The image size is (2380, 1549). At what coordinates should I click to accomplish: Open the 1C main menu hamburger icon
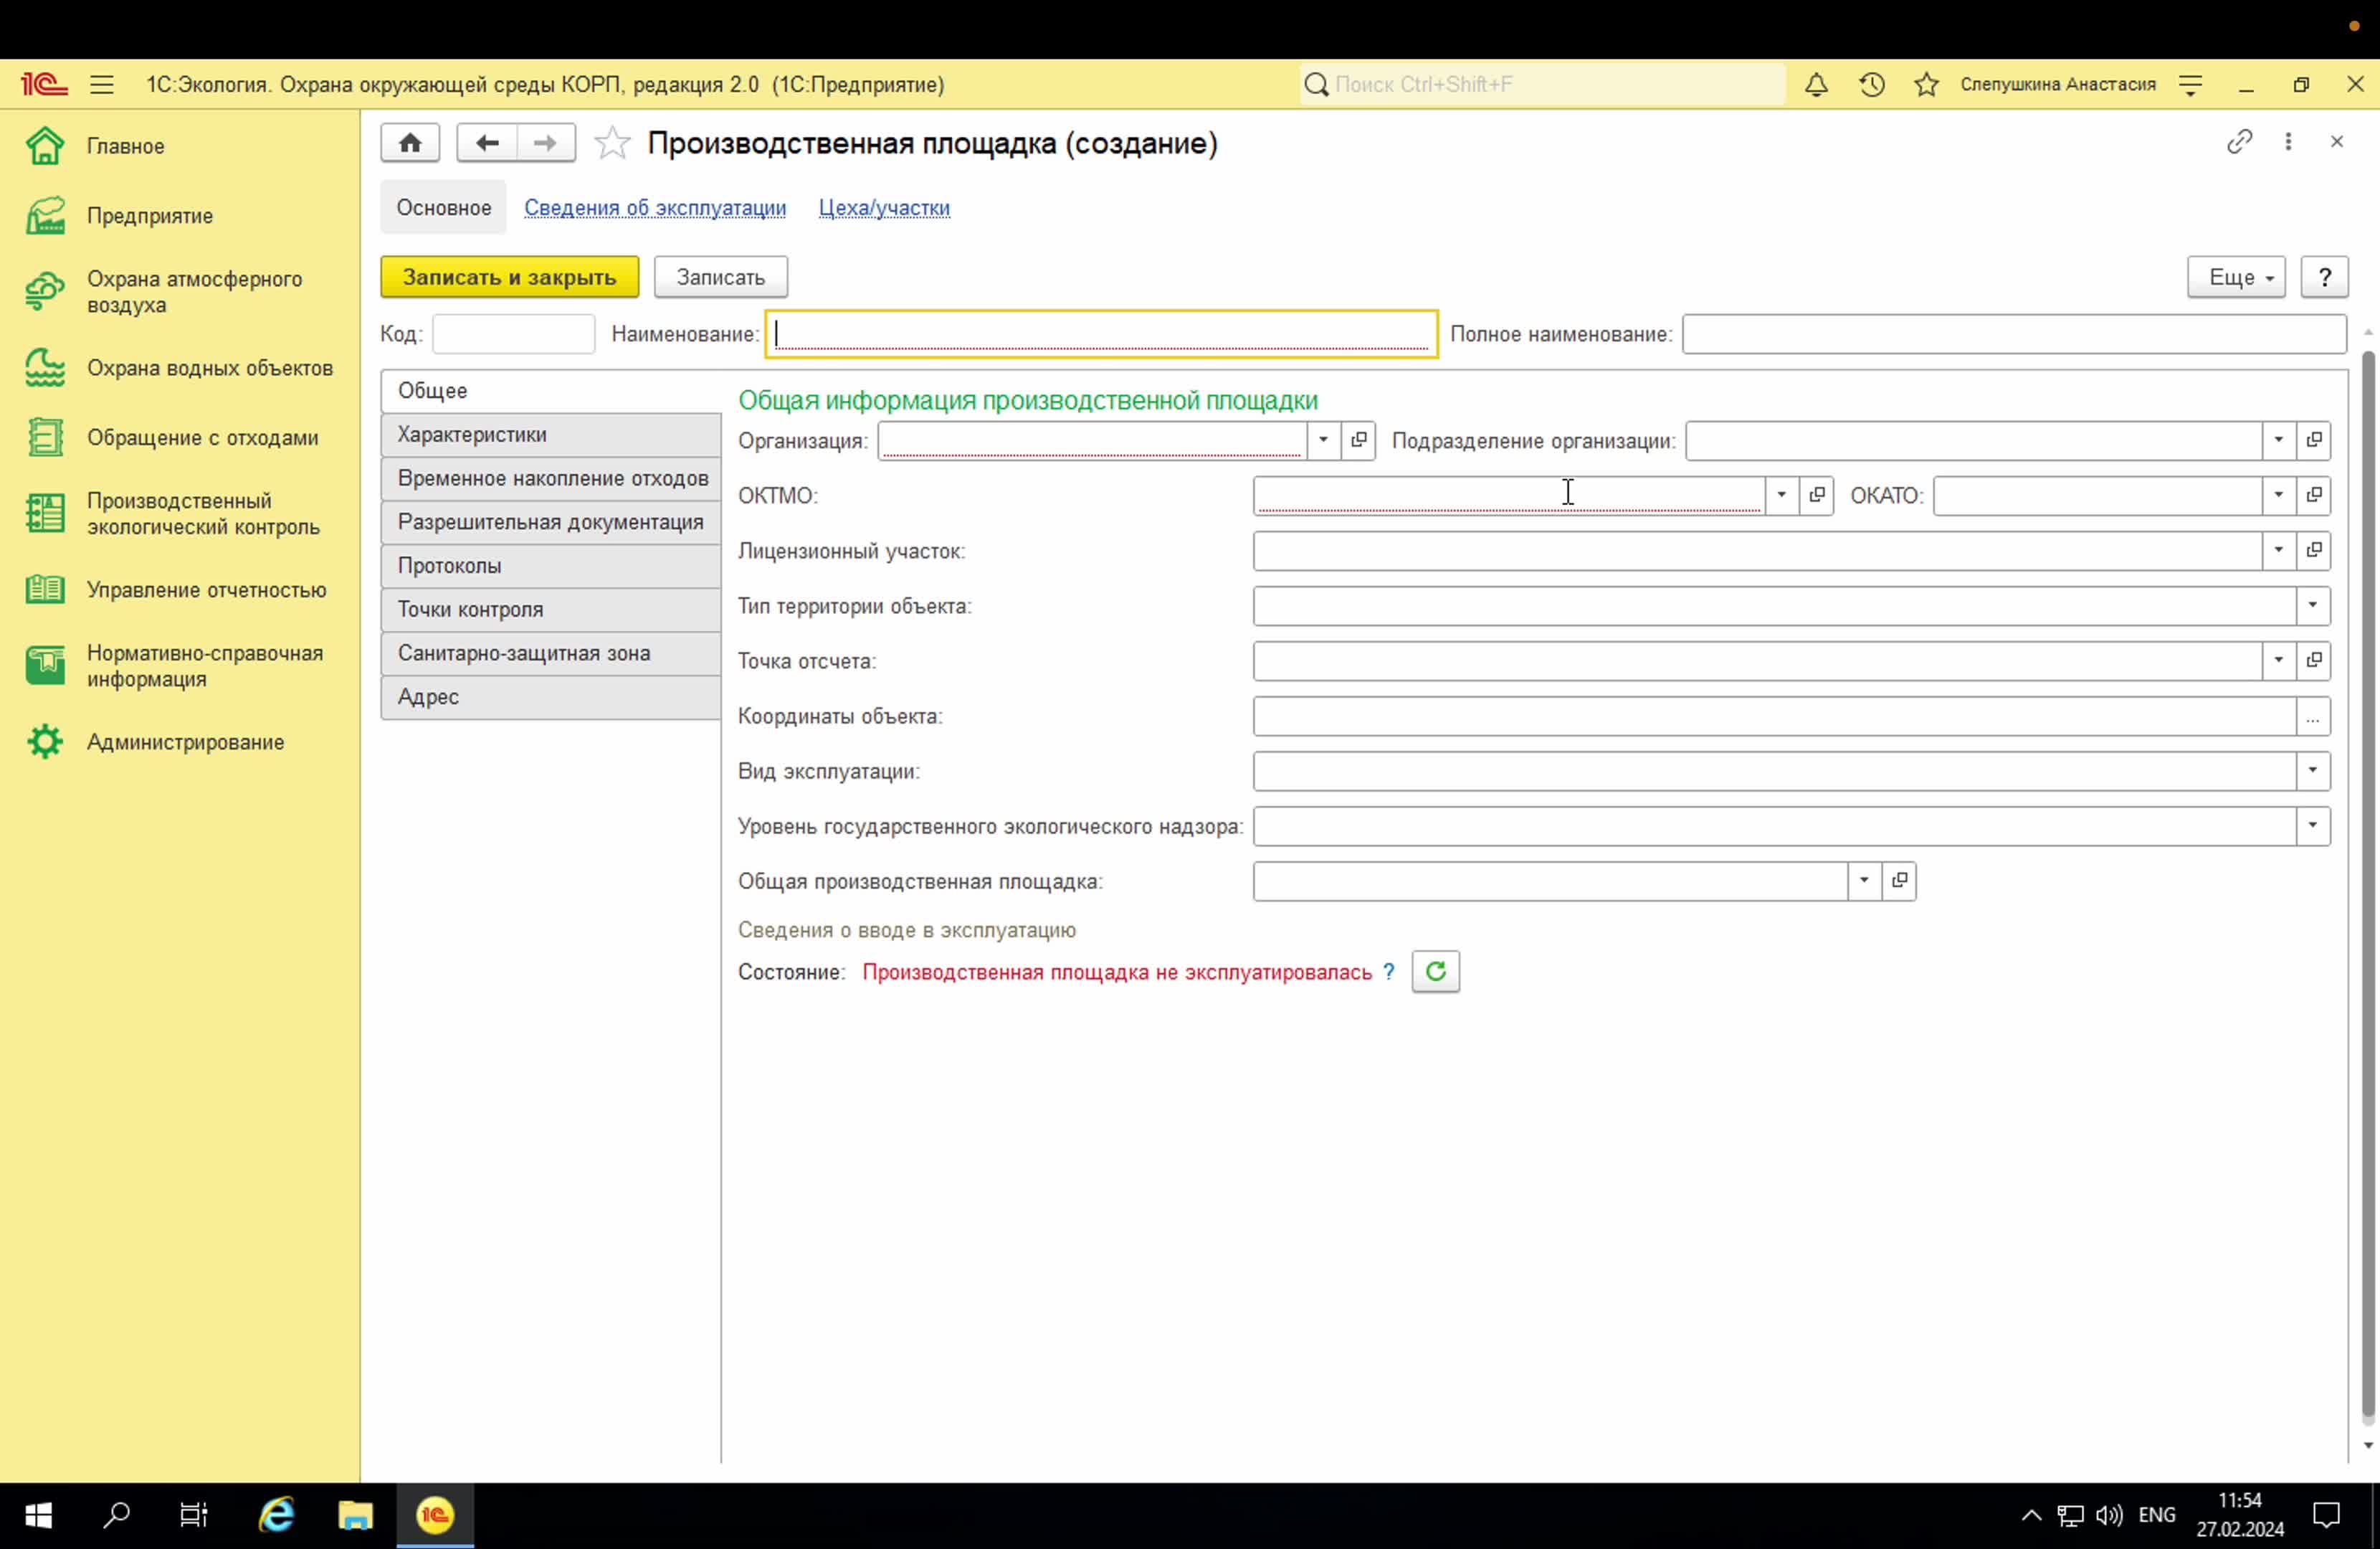tap(102, 85)
